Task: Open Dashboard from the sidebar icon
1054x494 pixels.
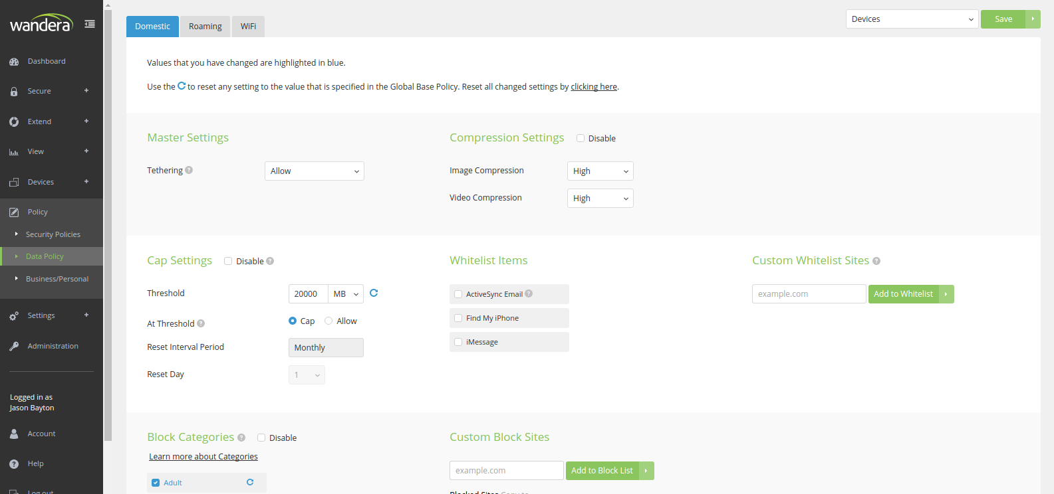Action: (x=14, y=62)
